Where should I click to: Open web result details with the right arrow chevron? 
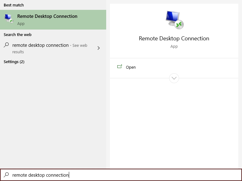coord(98,48)
